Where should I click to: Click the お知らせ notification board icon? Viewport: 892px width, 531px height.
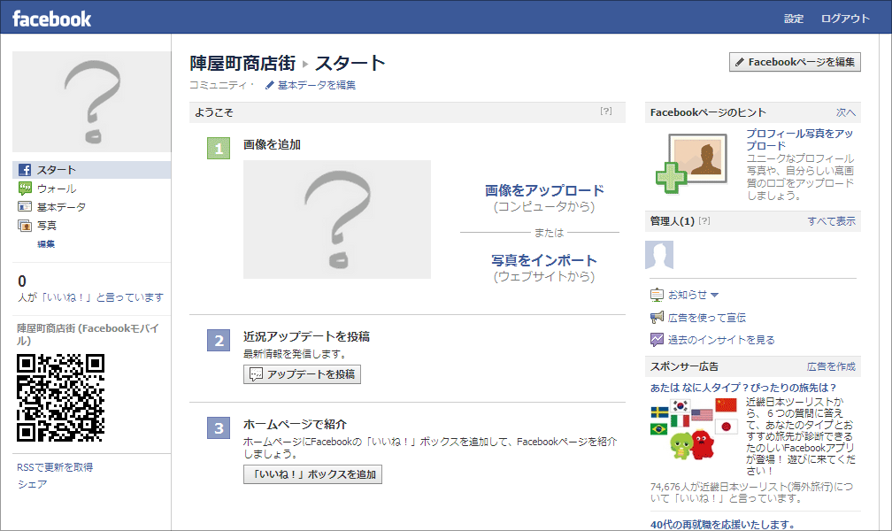(x=657, y=295)
